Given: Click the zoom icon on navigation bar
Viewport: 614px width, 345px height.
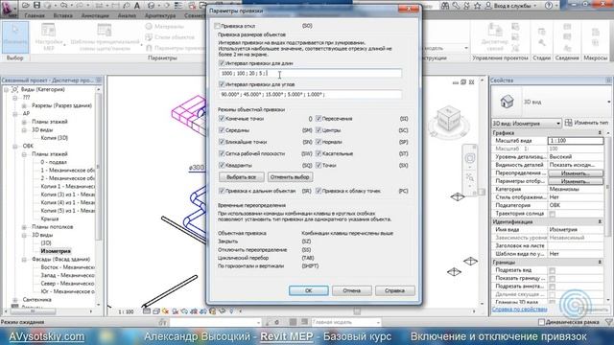Looking at the screenshot, I should tap(470, 178).
